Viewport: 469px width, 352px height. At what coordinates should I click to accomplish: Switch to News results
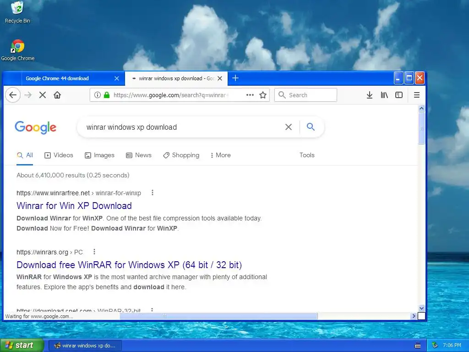coord(138,155)
